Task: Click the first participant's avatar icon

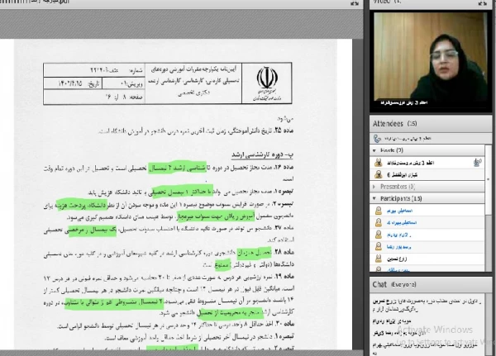Action: click(379, 211)
